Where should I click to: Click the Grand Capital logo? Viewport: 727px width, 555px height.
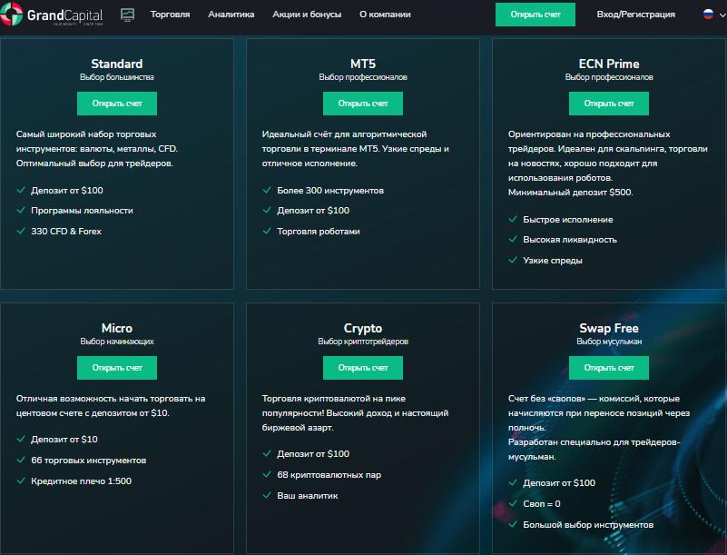click(x=56, y=15)
